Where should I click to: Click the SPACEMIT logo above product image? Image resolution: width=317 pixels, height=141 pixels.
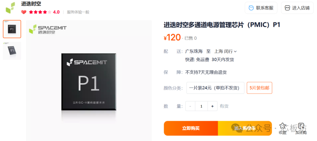pos(48,29)
